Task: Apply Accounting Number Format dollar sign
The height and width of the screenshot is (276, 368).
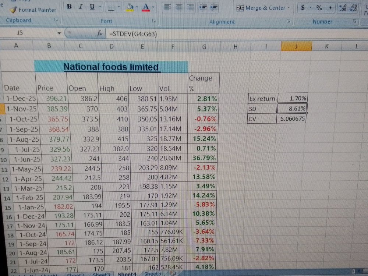Action: pyautogui.click(x=303, y=8)
